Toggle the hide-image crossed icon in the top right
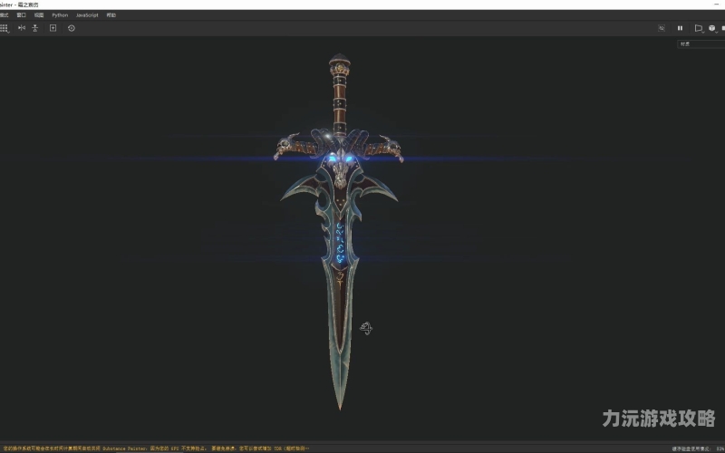Image resolution: width=725 pixels, height=453 pixels. (x=662, y=28)
